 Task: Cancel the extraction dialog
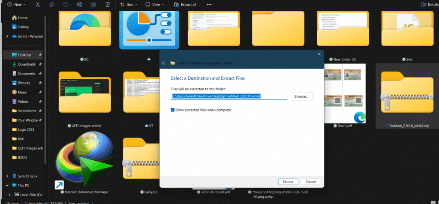pos(311,182)
